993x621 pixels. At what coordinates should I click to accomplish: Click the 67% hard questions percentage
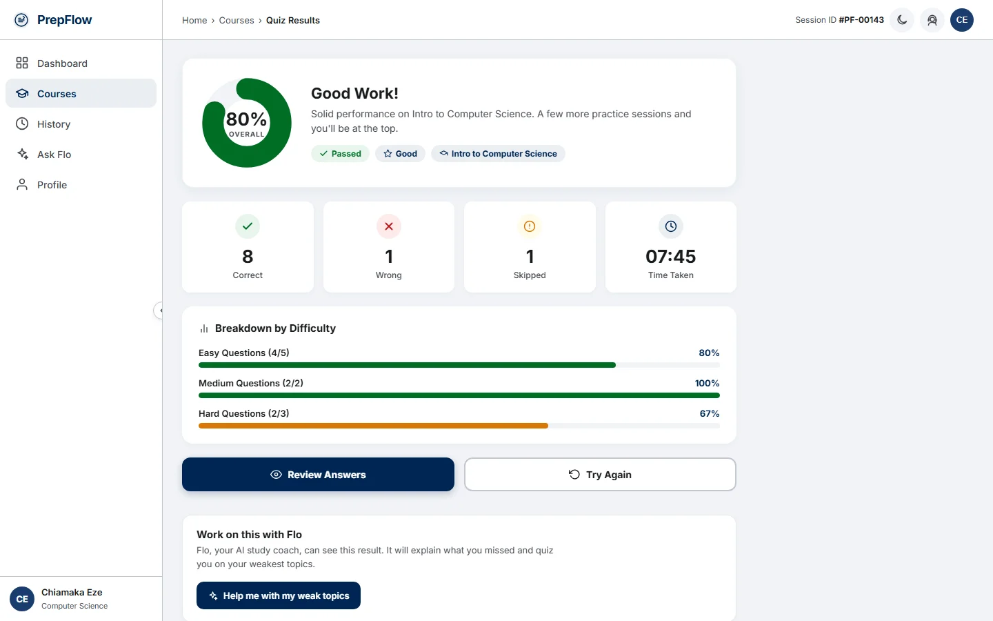[710, 414]
